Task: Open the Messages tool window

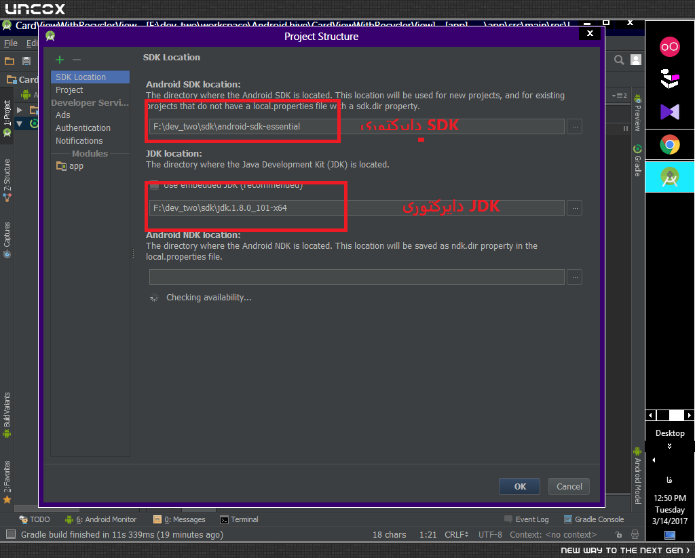Action: [179, 519]
